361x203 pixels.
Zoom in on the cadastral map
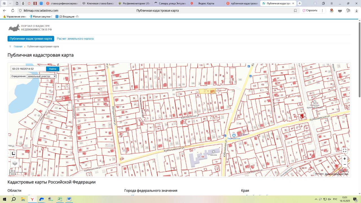344,159
